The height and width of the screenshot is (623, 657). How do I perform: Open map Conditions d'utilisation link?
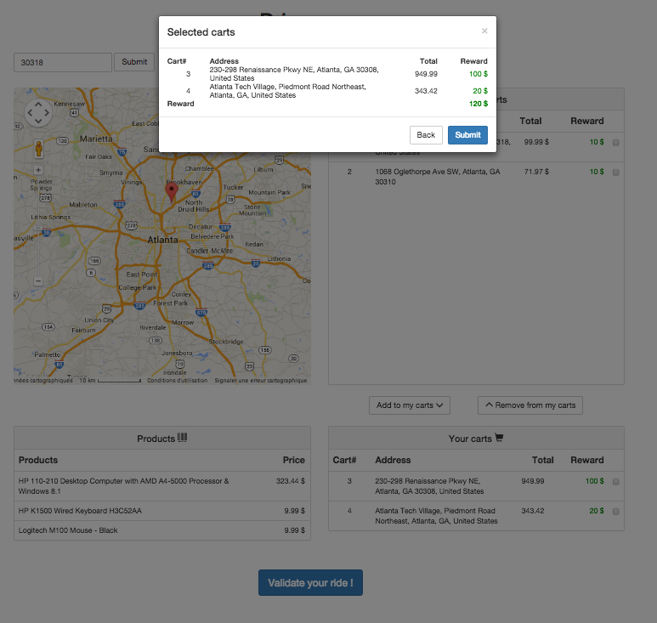click(178, 381)
